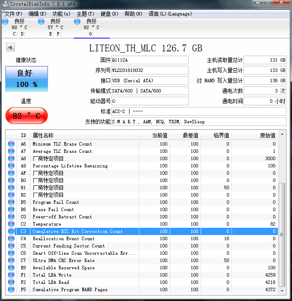Open the 文件(F) menu
292x301 pixels.
(13, 14)
